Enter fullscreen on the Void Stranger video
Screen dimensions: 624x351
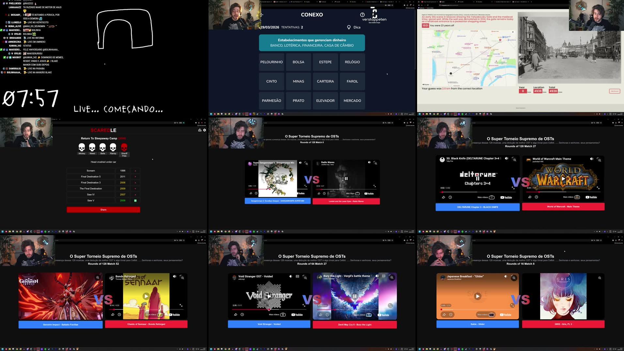[304, 305]
